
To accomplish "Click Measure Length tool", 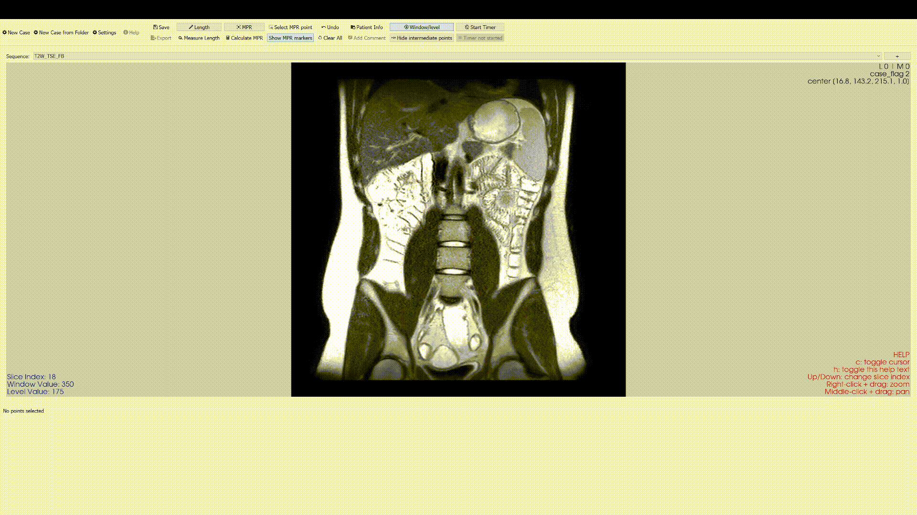I will [199, 38].
